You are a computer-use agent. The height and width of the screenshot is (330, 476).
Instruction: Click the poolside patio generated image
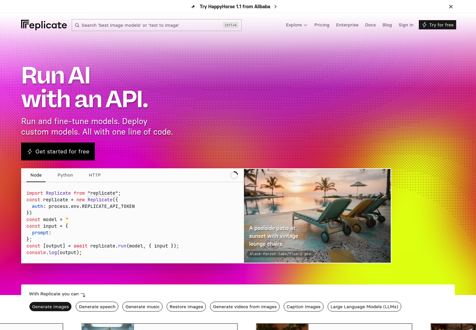point(317,216)
